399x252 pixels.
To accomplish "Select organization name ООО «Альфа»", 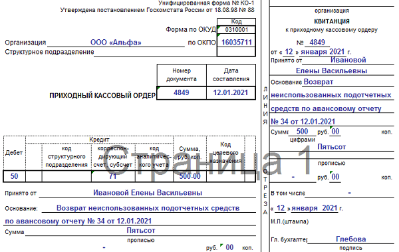I will 116,43.
